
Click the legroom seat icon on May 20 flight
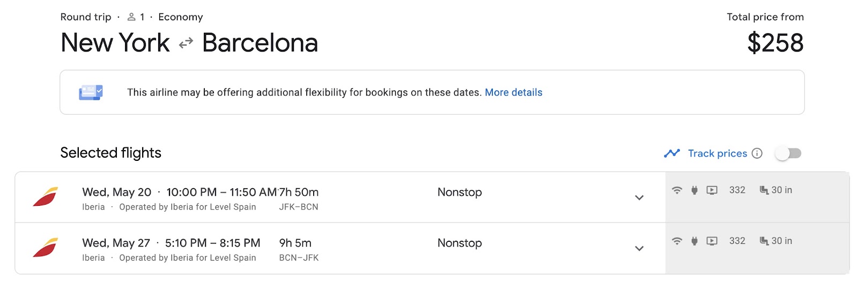764,190
